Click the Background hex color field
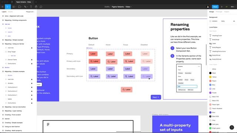This screenshot has width=237, height=133. (x=215, y=21)
